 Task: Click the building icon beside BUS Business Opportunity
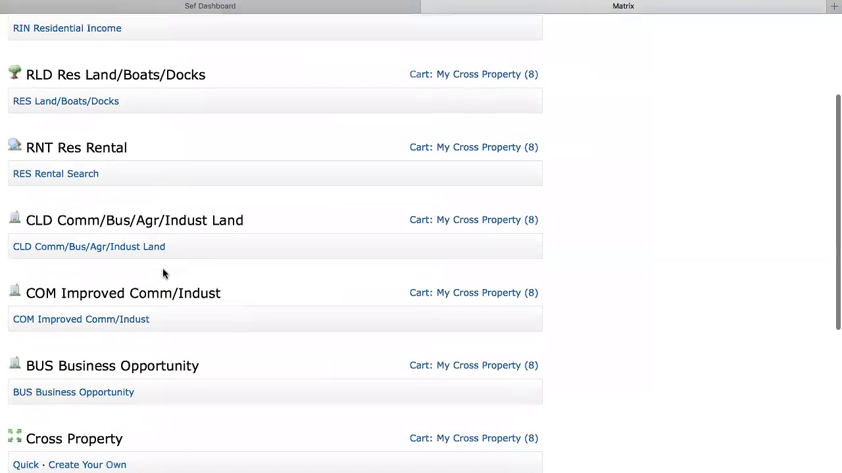pos(14,363)
